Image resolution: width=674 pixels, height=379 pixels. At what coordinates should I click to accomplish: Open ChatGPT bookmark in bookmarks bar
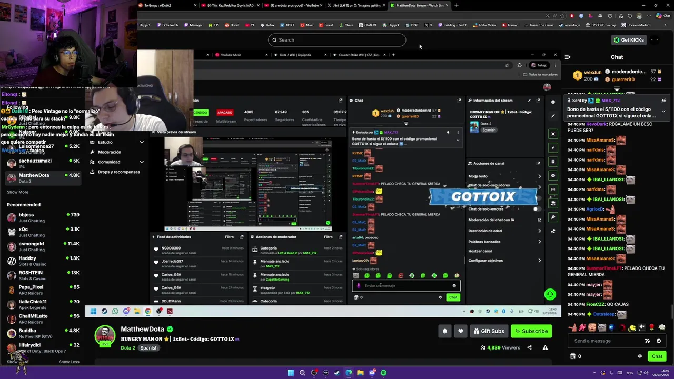click(368, 25)
